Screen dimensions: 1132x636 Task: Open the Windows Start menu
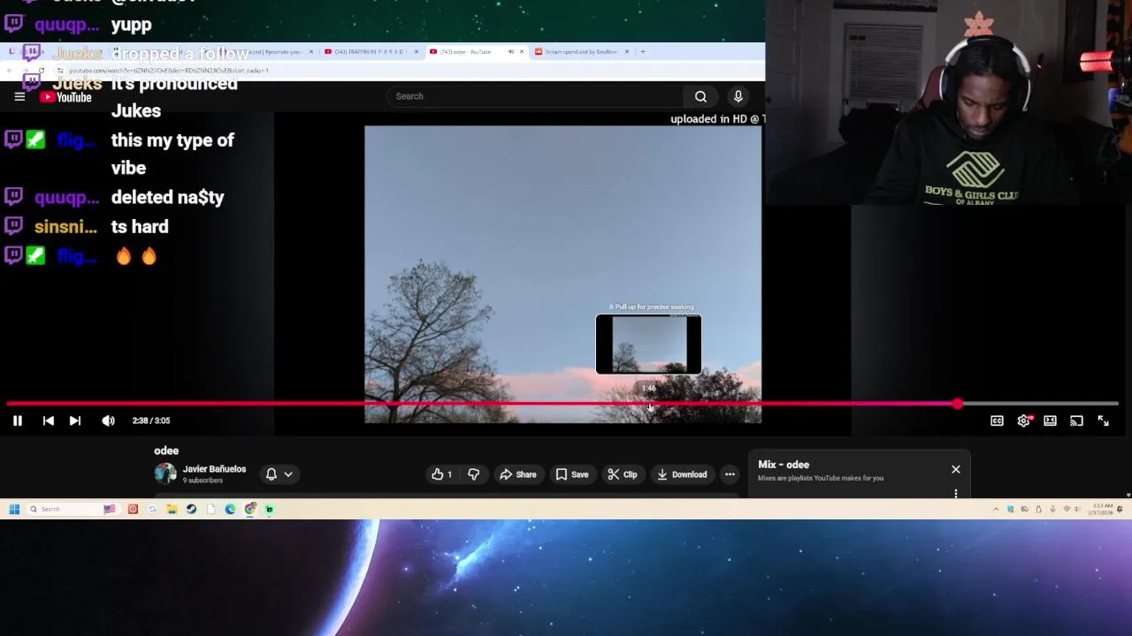[x=14, y=509]
